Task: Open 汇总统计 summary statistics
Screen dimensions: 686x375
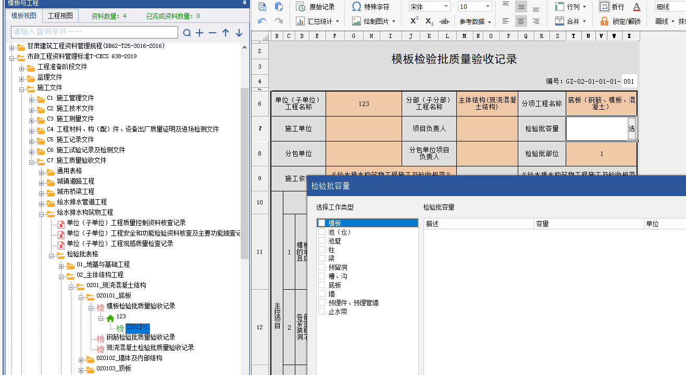Action: (x=317, y=21)
